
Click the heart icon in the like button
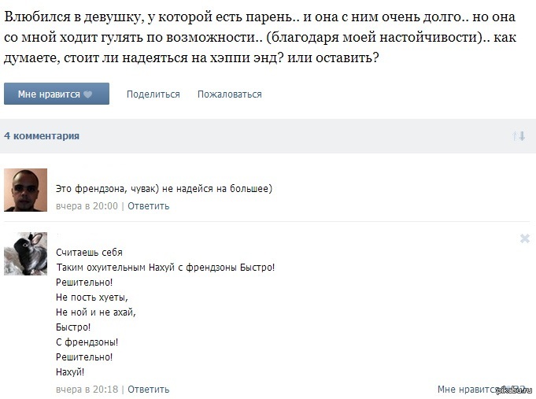tap(88, 94)
